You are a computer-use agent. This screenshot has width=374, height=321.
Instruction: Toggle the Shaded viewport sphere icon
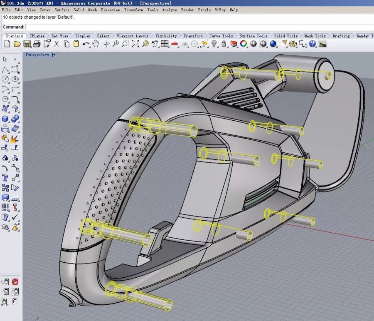point(253,44)
